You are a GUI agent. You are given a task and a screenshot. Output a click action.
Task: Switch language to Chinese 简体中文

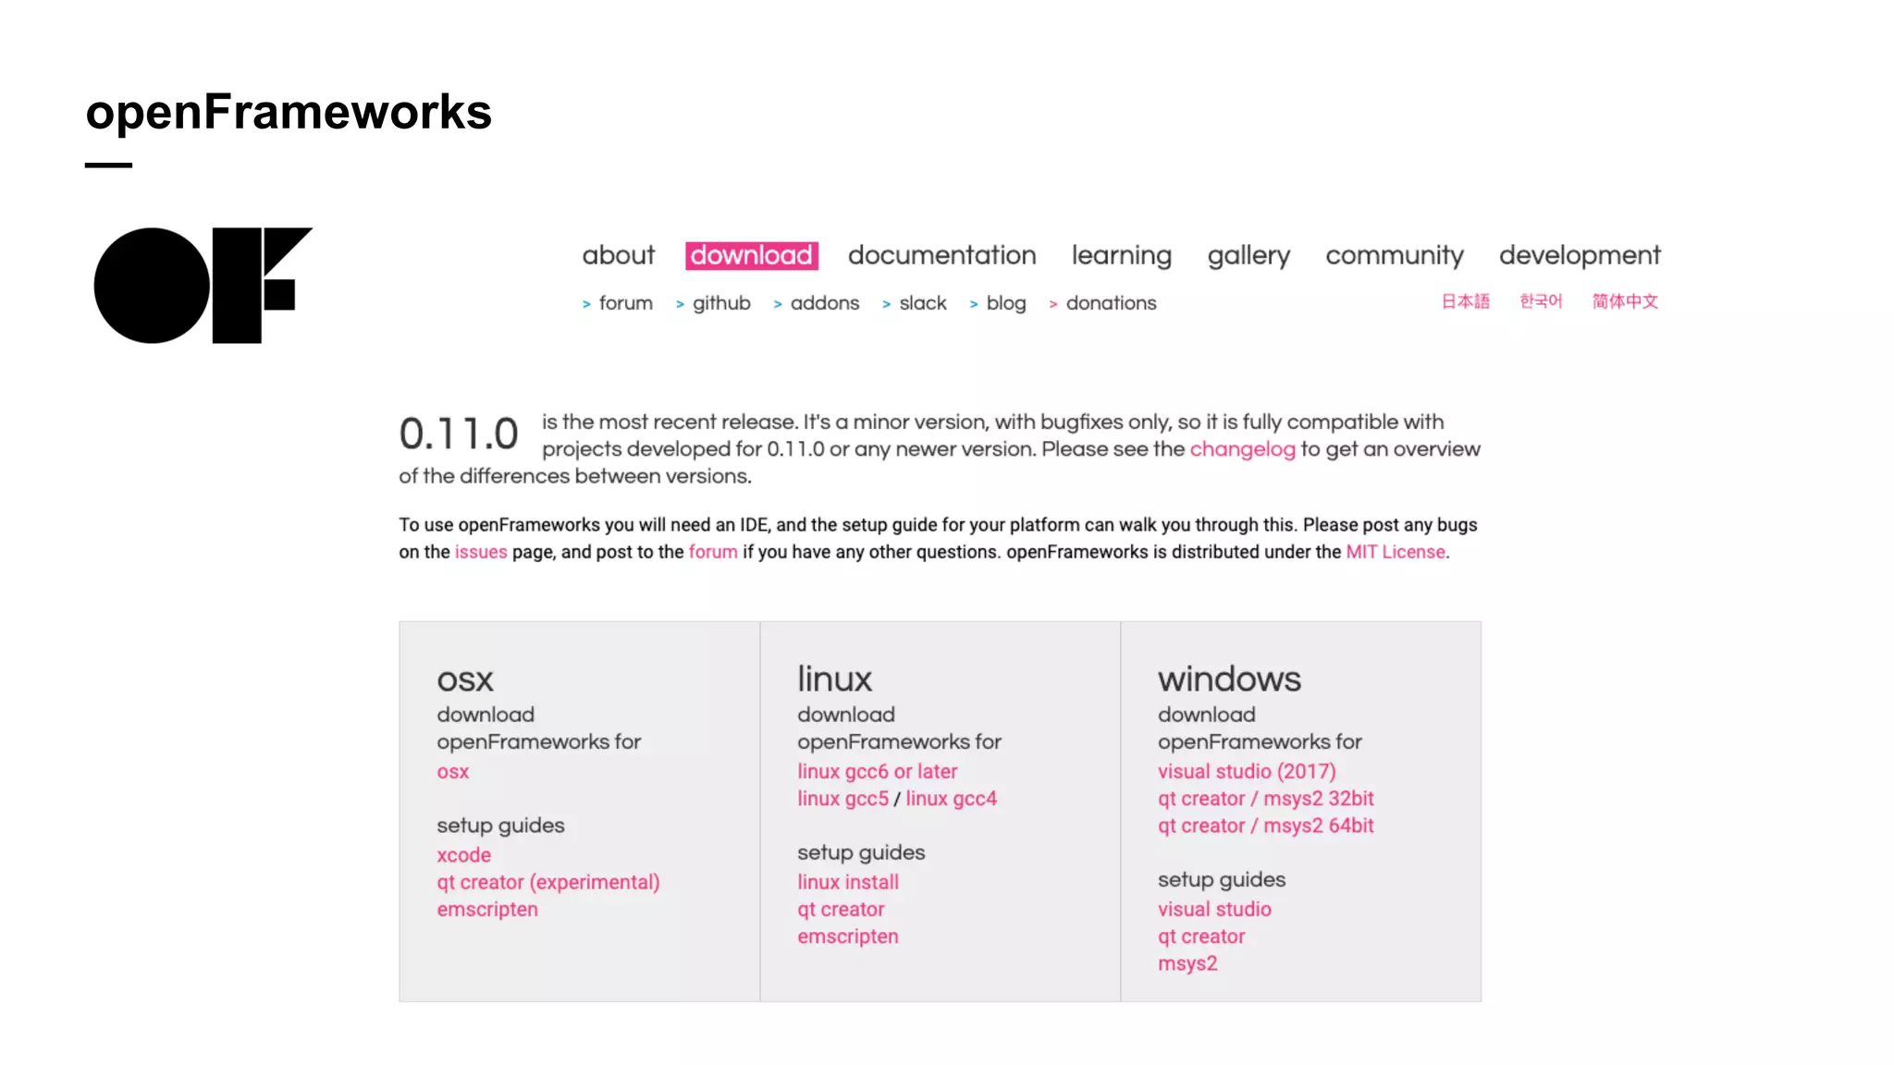1625,301
